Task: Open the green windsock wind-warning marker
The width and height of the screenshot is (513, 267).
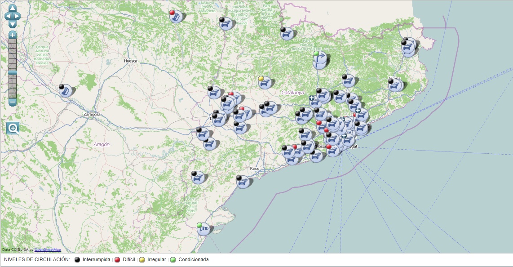Action: click(204, 229)
